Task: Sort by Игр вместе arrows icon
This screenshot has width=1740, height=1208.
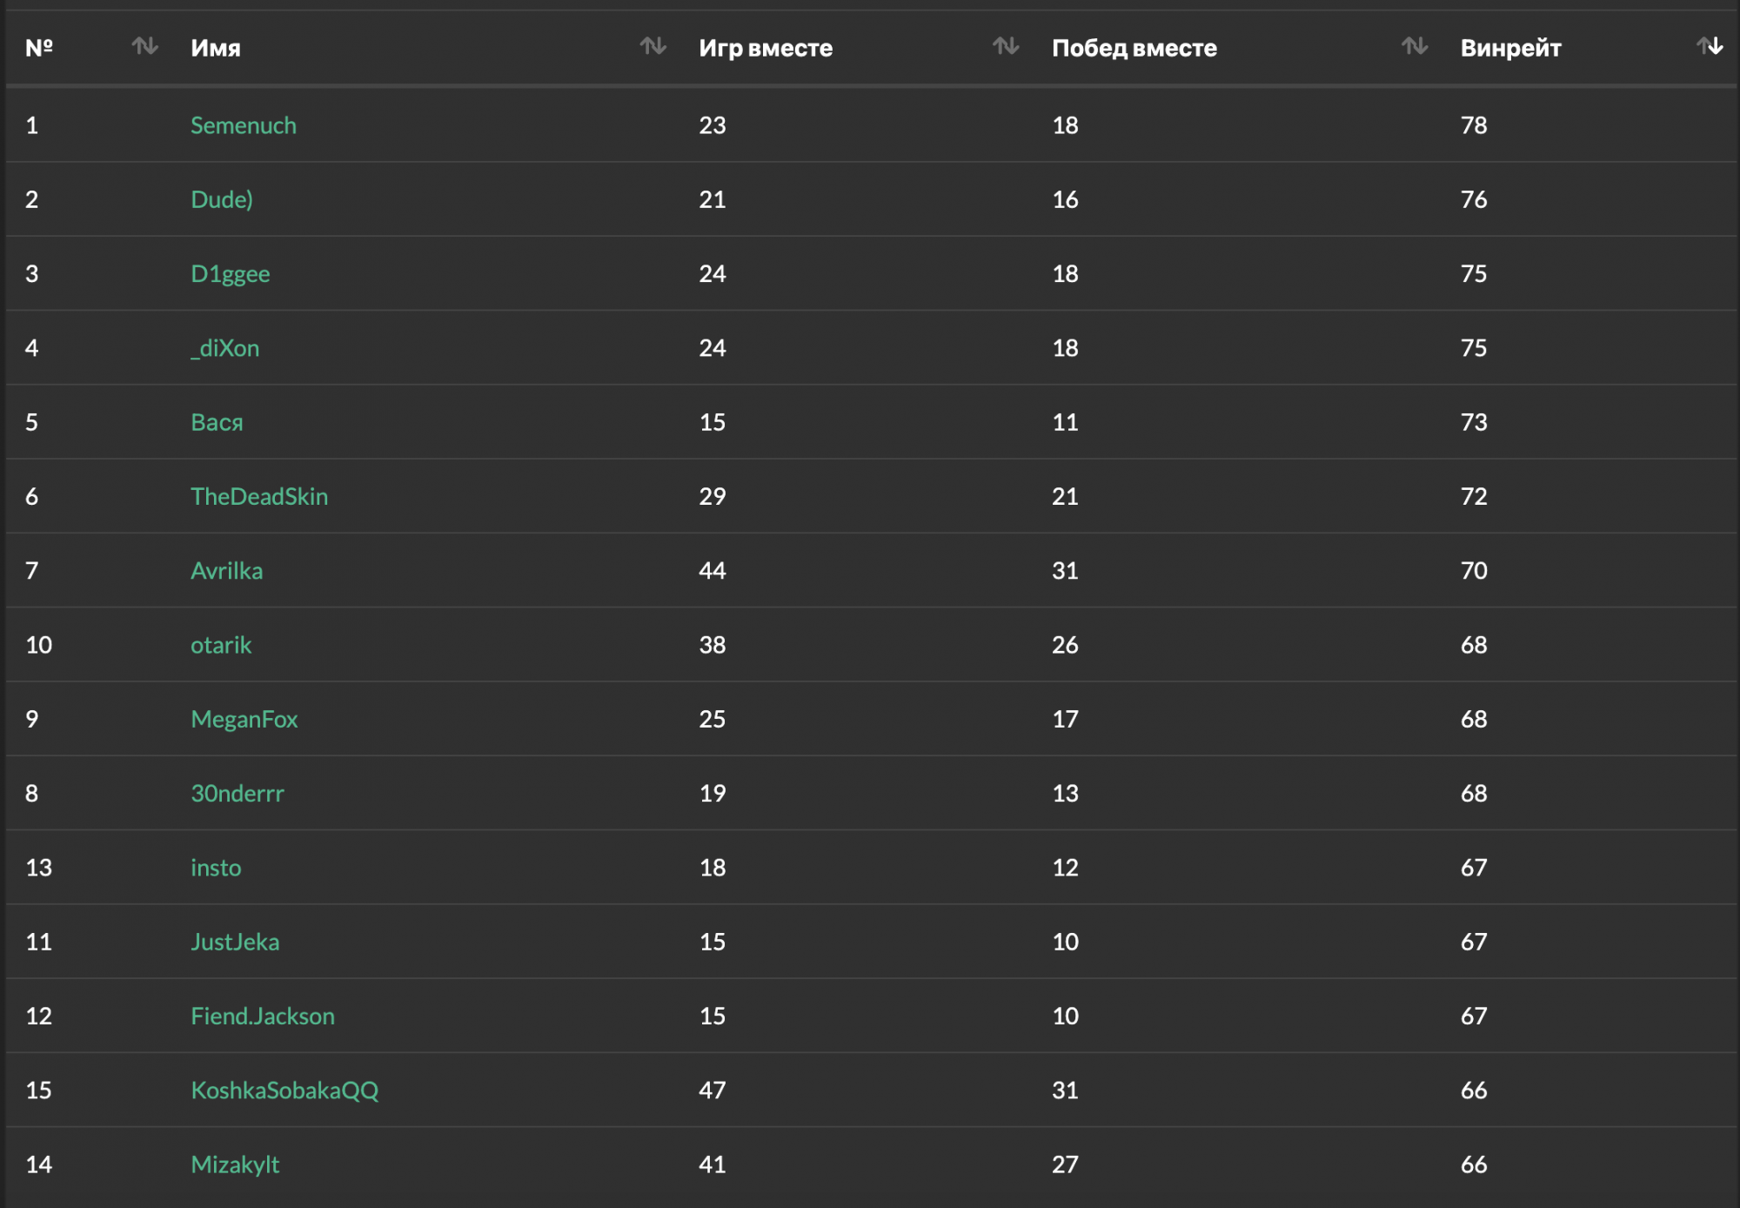Action: (1005, 46)
